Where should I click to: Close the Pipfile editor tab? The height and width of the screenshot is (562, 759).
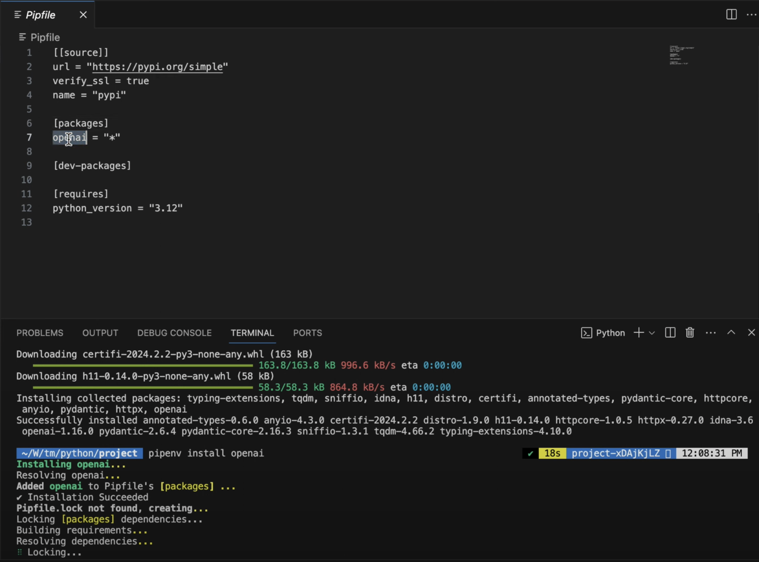click(83, 15)
